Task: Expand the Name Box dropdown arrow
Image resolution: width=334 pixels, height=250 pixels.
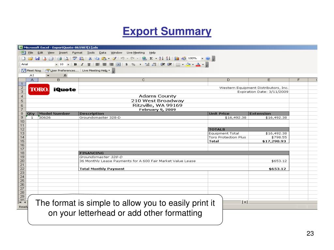Action: pos(48,76)
